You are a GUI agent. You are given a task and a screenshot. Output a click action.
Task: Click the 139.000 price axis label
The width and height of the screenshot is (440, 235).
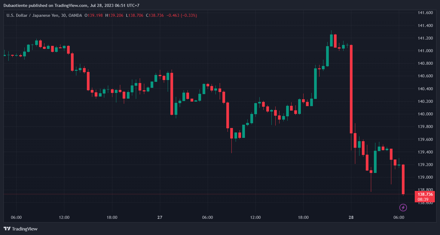tap(425, 177)
